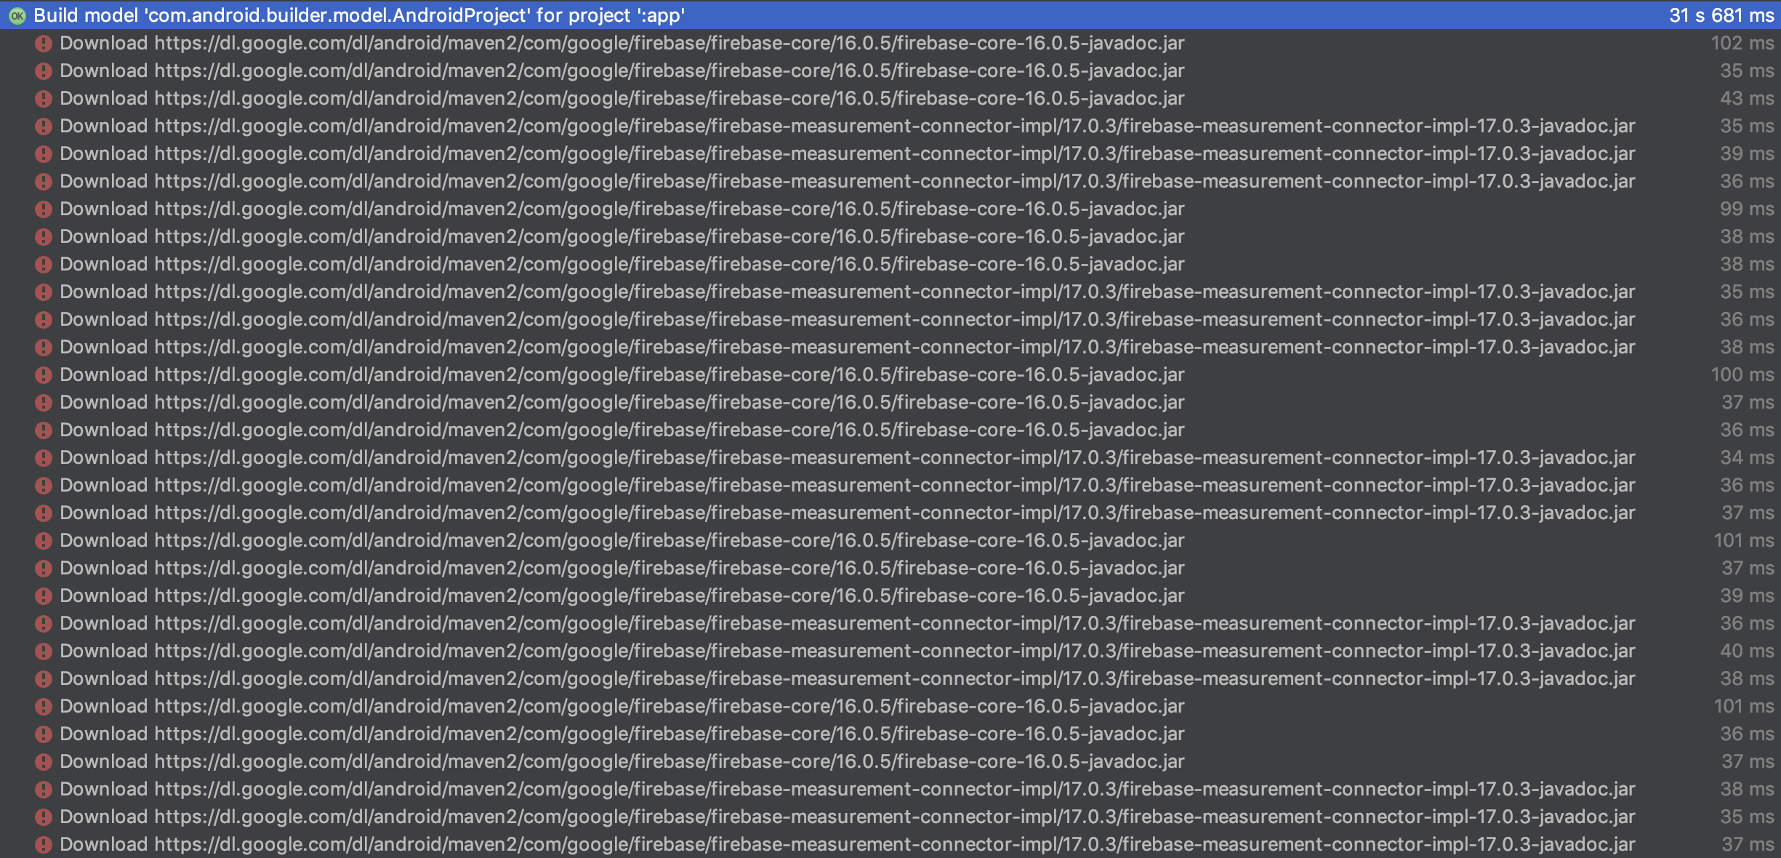Viewport: 1781px width, 858px height.
Task: Click the red icon on the 100 ms firebase-core entry
Action: pos(43,374)
